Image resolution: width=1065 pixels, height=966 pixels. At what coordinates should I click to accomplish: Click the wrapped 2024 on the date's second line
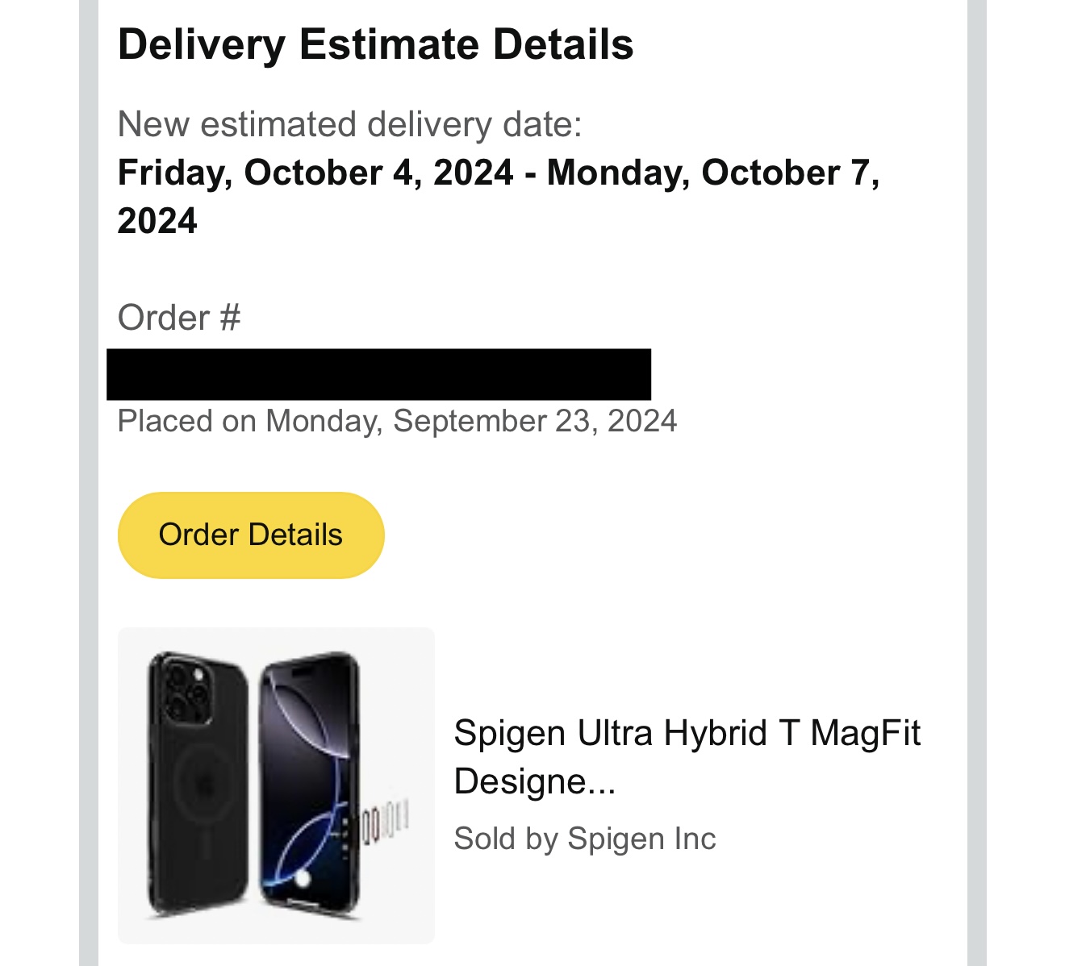coord(157,221)
